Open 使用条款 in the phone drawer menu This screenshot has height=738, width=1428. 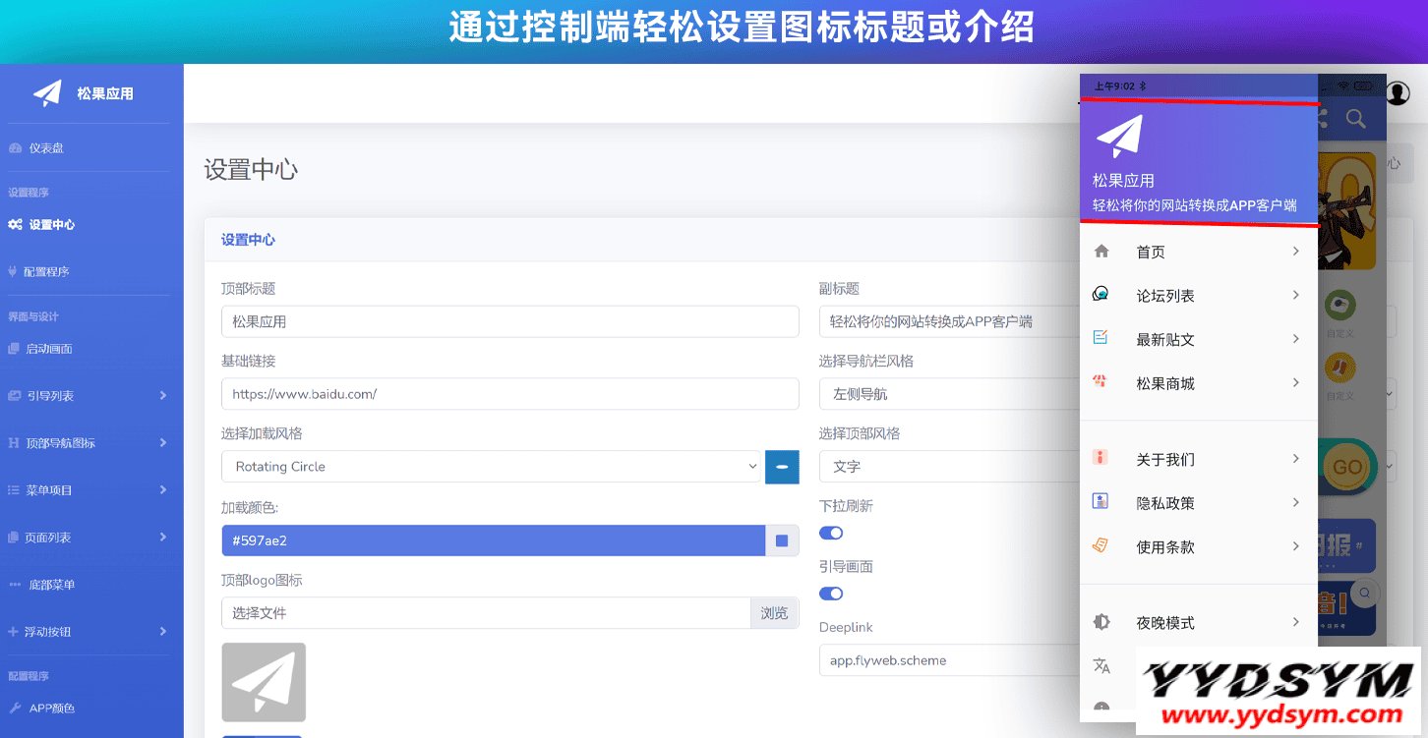1198,546
